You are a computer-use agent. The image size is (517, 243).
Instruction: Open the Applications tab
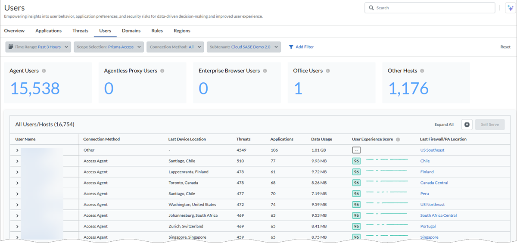tap(48, 31)
